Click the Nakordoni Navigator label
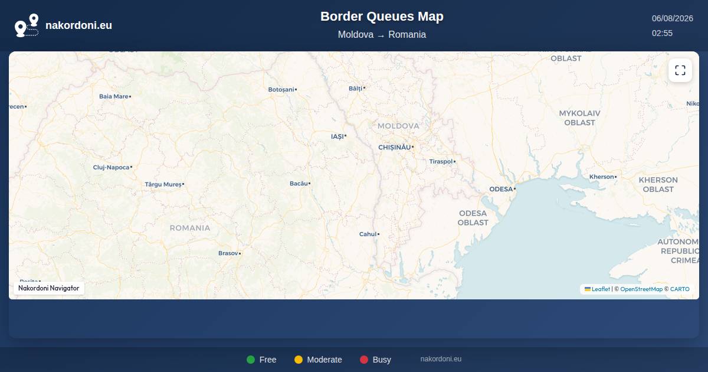The height and width of the screenshot is (372, 708). (x=49, y=288)
